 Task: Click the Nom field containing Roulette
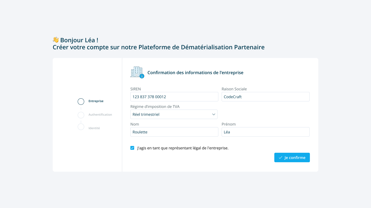174,132
